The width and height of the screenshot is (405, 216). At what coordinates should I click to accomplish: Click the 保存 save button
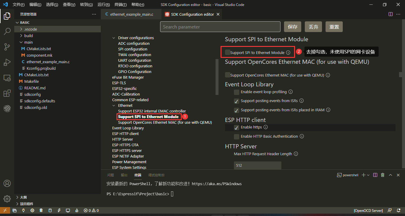[293, 27]
